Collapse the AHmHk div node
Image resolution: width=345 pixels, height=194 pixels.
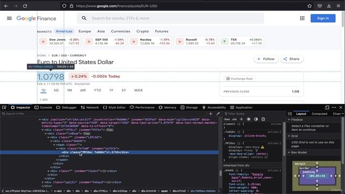(x=51, y=141)
